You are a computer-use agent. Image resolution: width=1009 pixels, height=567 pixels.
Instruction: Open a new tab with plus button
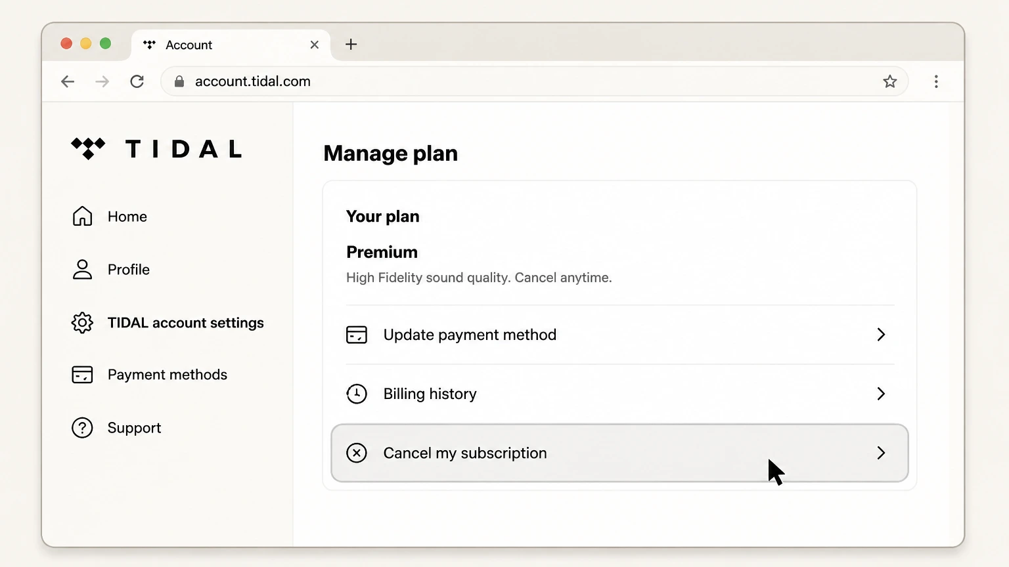pyautogui.click(x=351, y=45)
